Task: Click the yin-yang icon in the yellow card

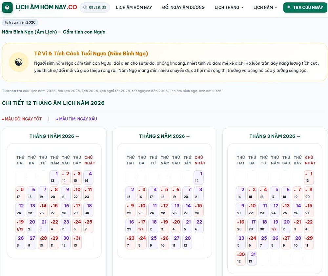Action: (x=19, y=62)
